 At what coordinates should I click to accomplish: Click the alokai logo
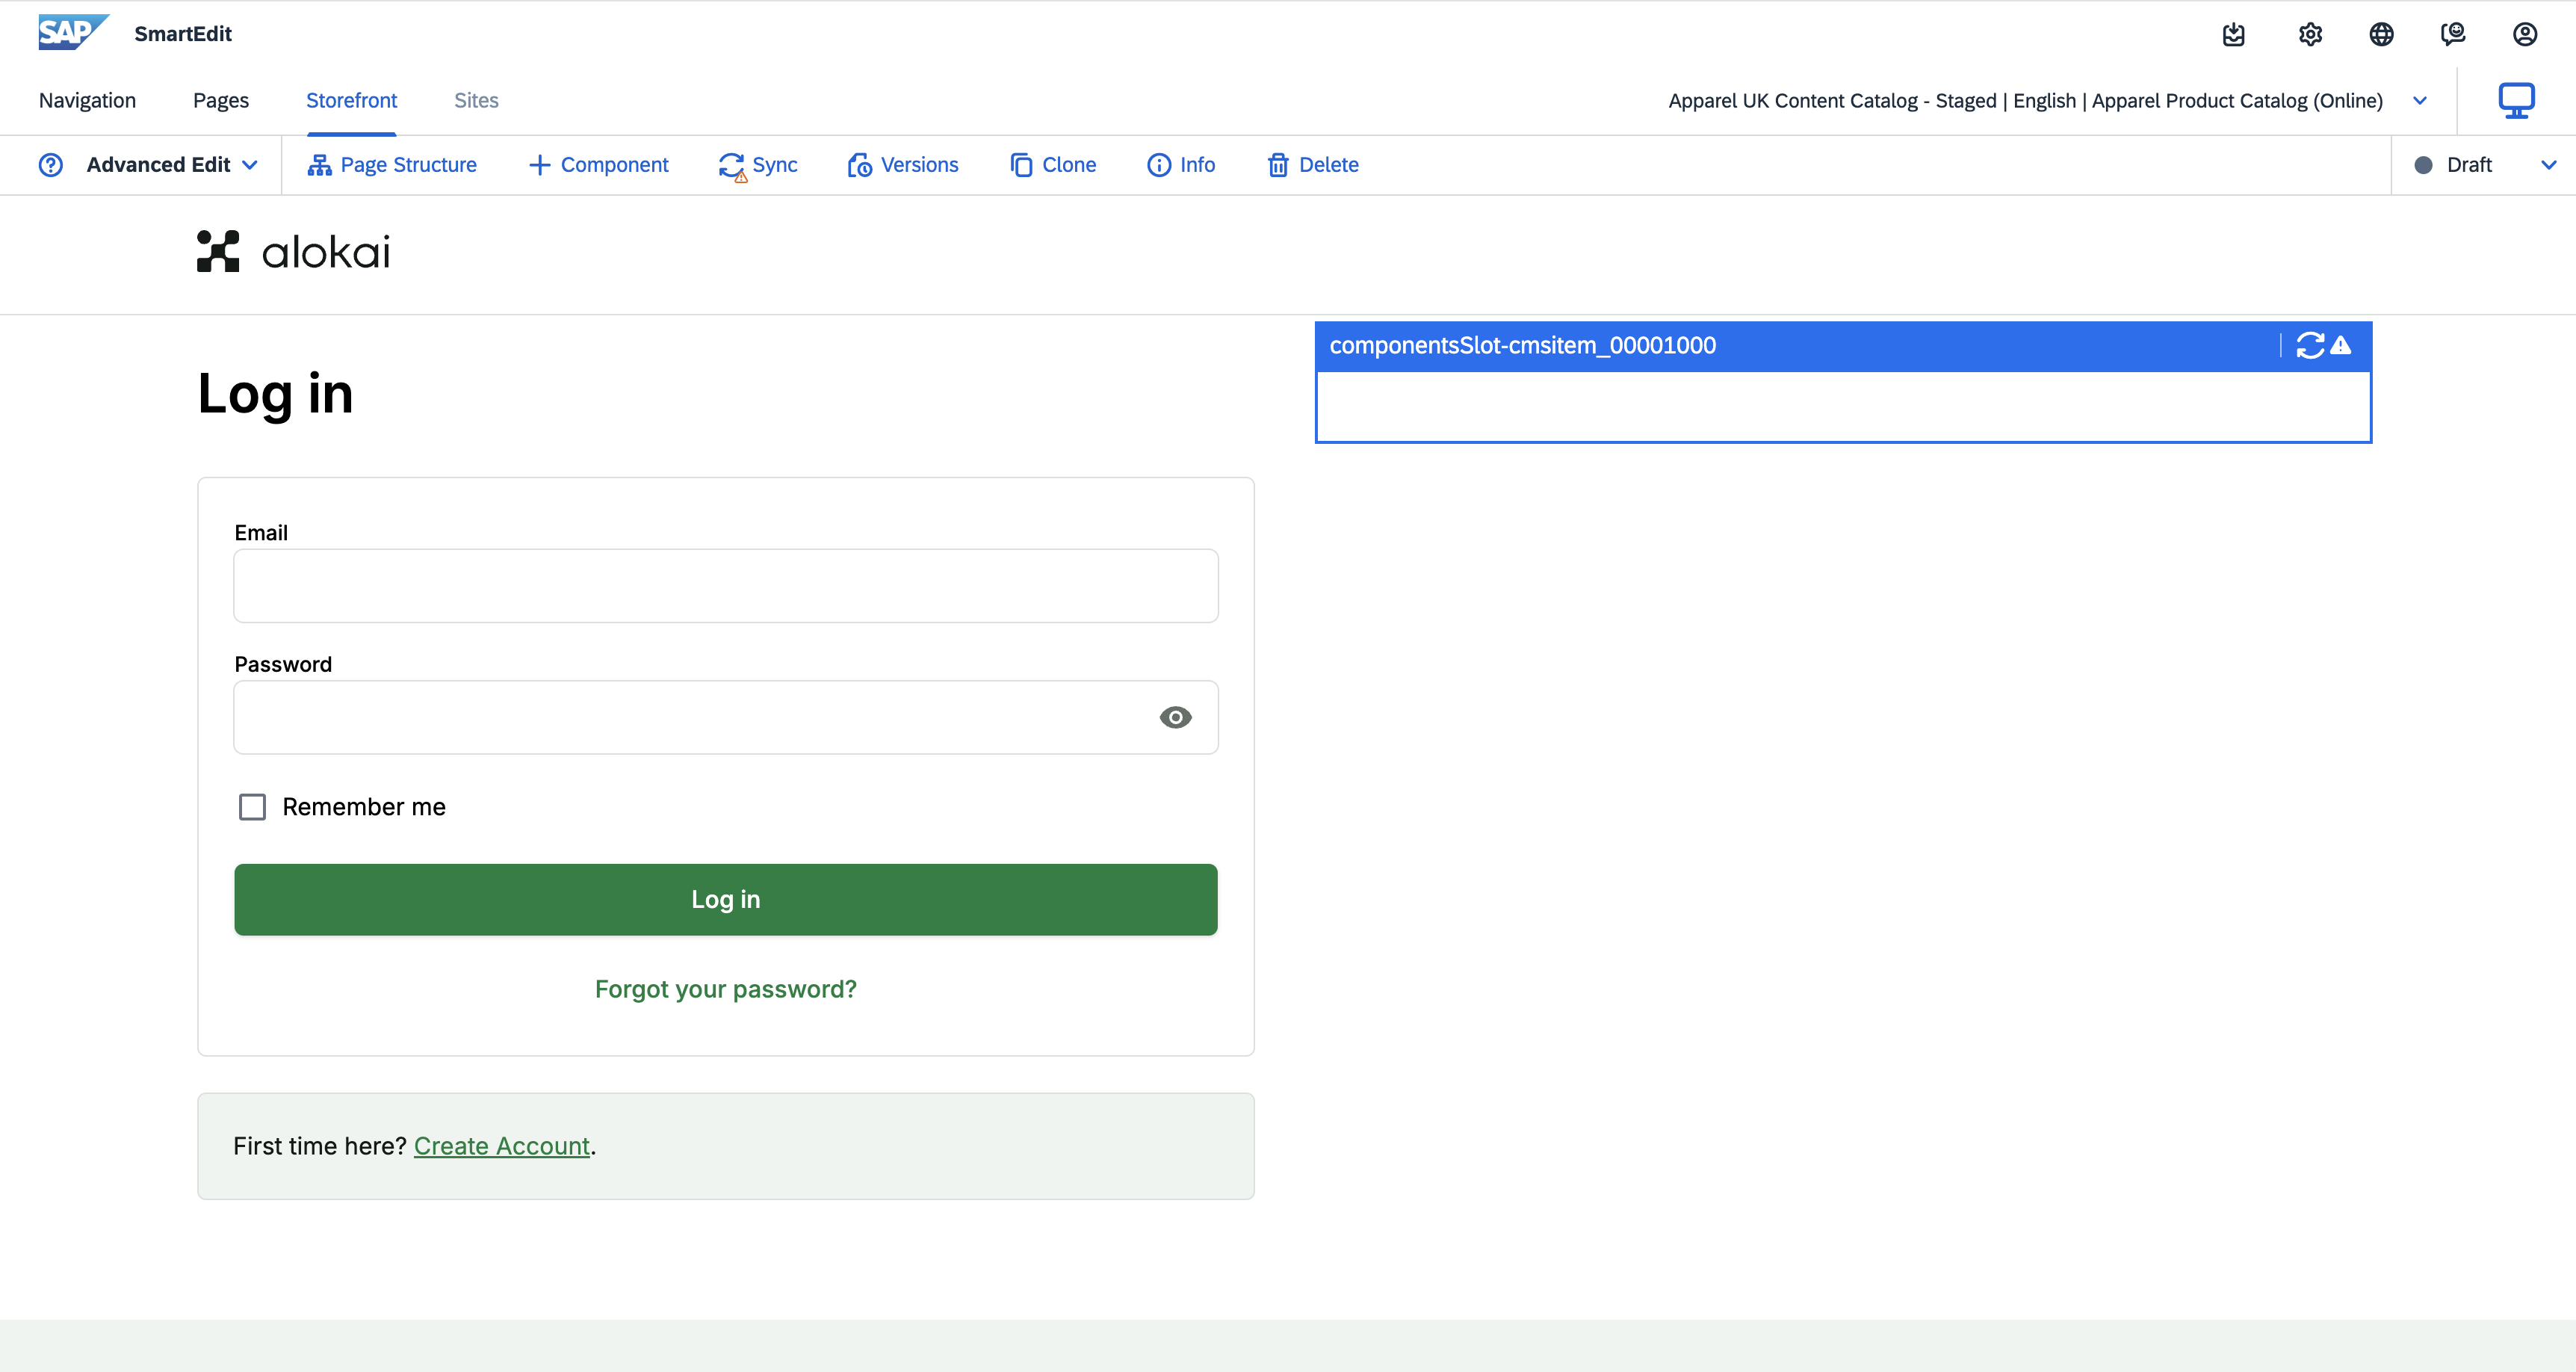pos(293,251)
